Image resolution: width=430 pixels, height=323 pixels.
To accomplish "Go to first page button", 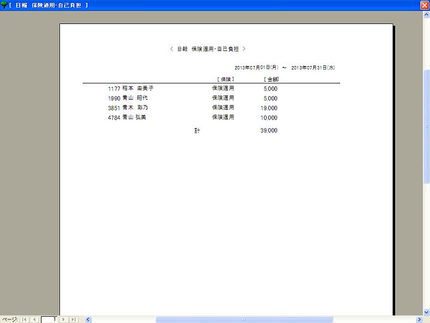I will point(25,319).
